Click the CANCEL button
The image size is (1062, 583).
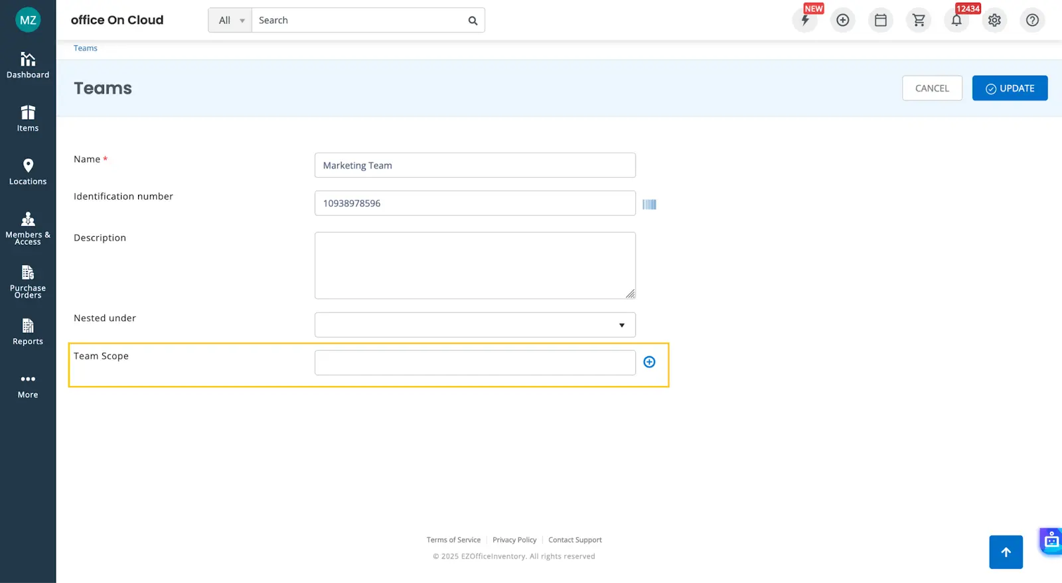click(x=931, y=88)
